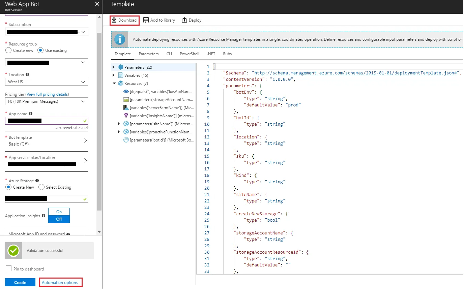This screenshot has height=289, width=465.
Task: Choose Create New for Azure Storage
Action: pyautogui.click(x=8, y=187)
